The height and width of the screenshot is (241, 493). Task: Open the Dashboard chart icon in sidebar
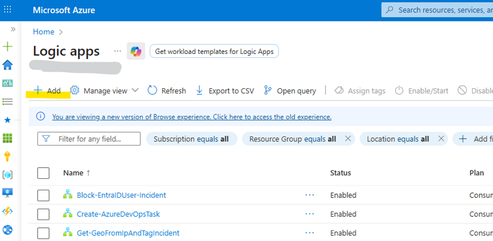7,83
